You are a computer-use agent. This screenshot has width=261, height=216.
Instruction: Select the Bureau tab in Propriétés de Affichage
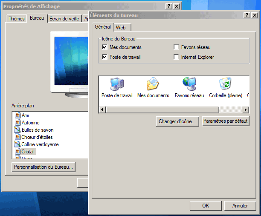(x=37, y=18)
